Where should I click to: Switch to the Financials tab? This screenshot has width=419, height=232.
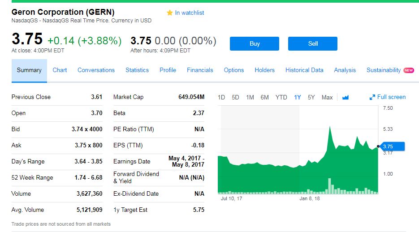click(200, 70)
